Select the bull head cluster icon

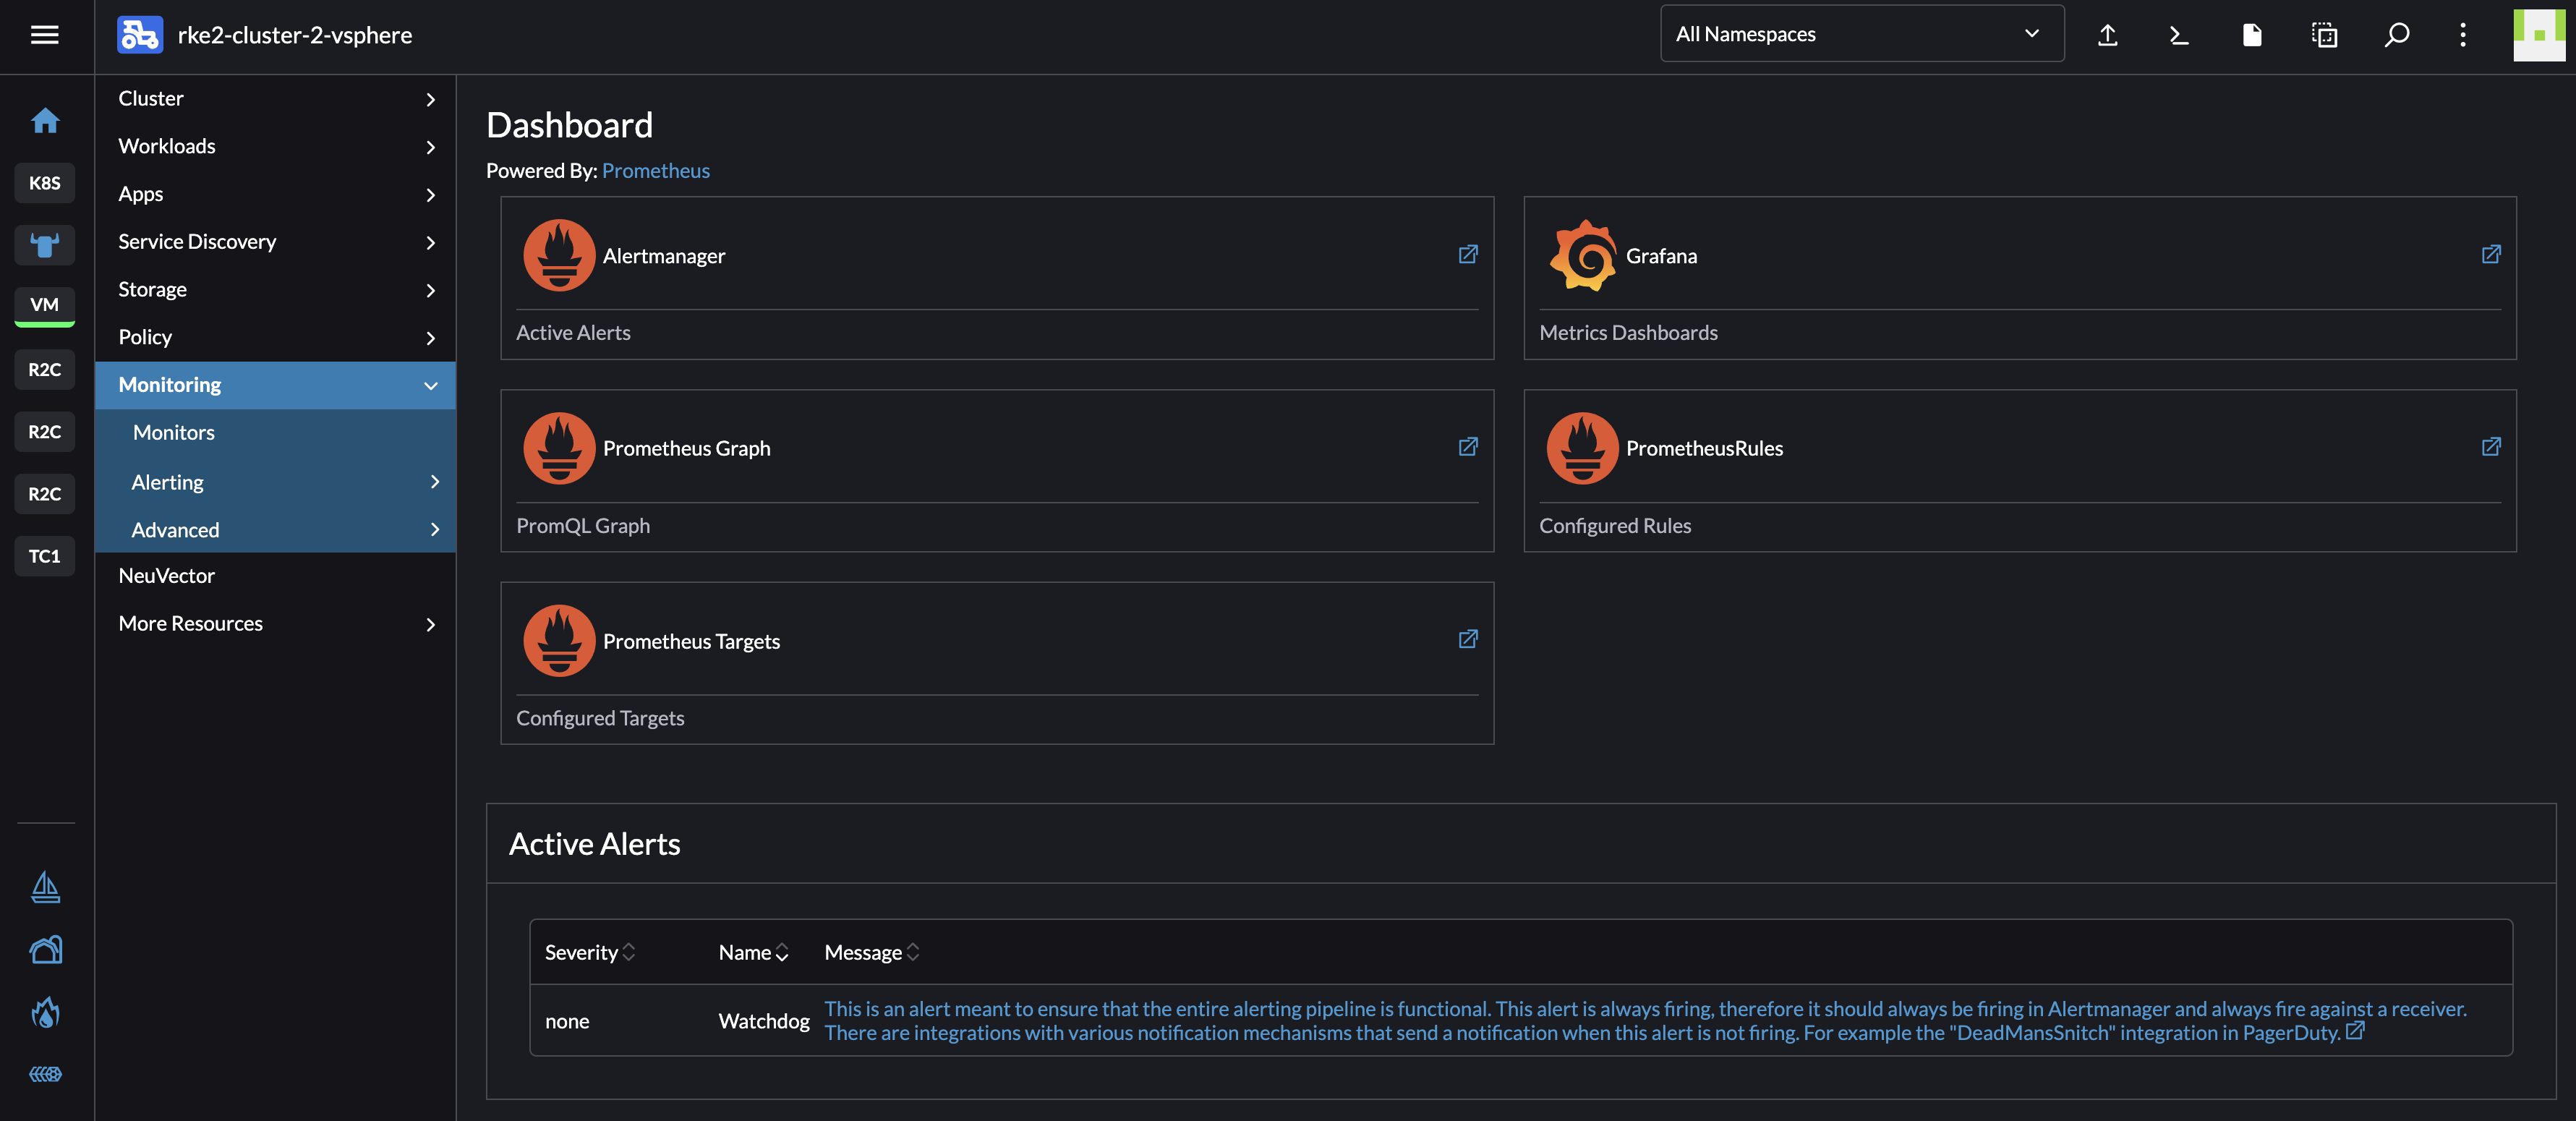pos(45,245)
